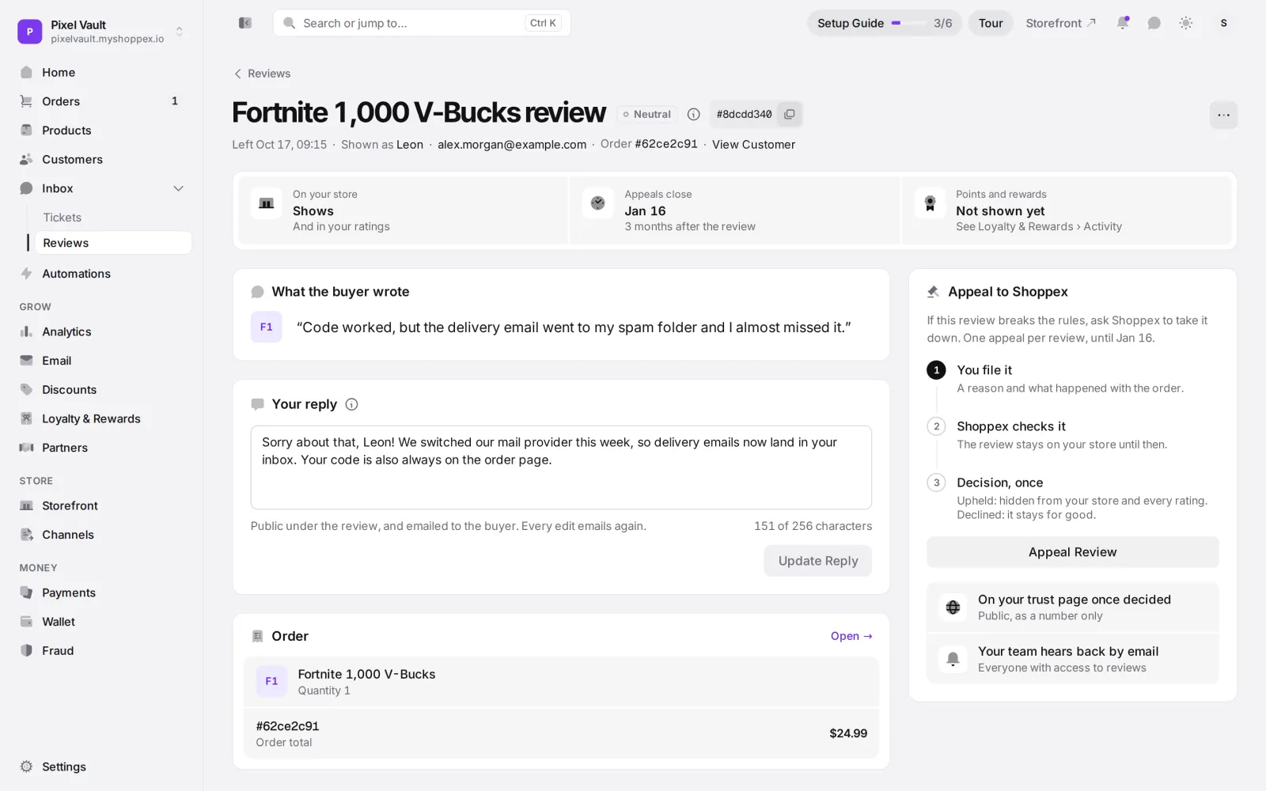Click into the reply text area
The height and width of the screenshot is (791, 1266).
point(561,467)
